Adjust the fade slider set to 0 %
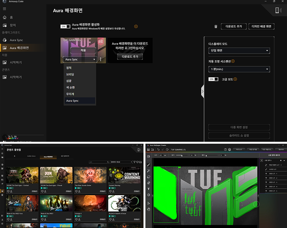The image size is (287, 228). click(x=206, y=156)
